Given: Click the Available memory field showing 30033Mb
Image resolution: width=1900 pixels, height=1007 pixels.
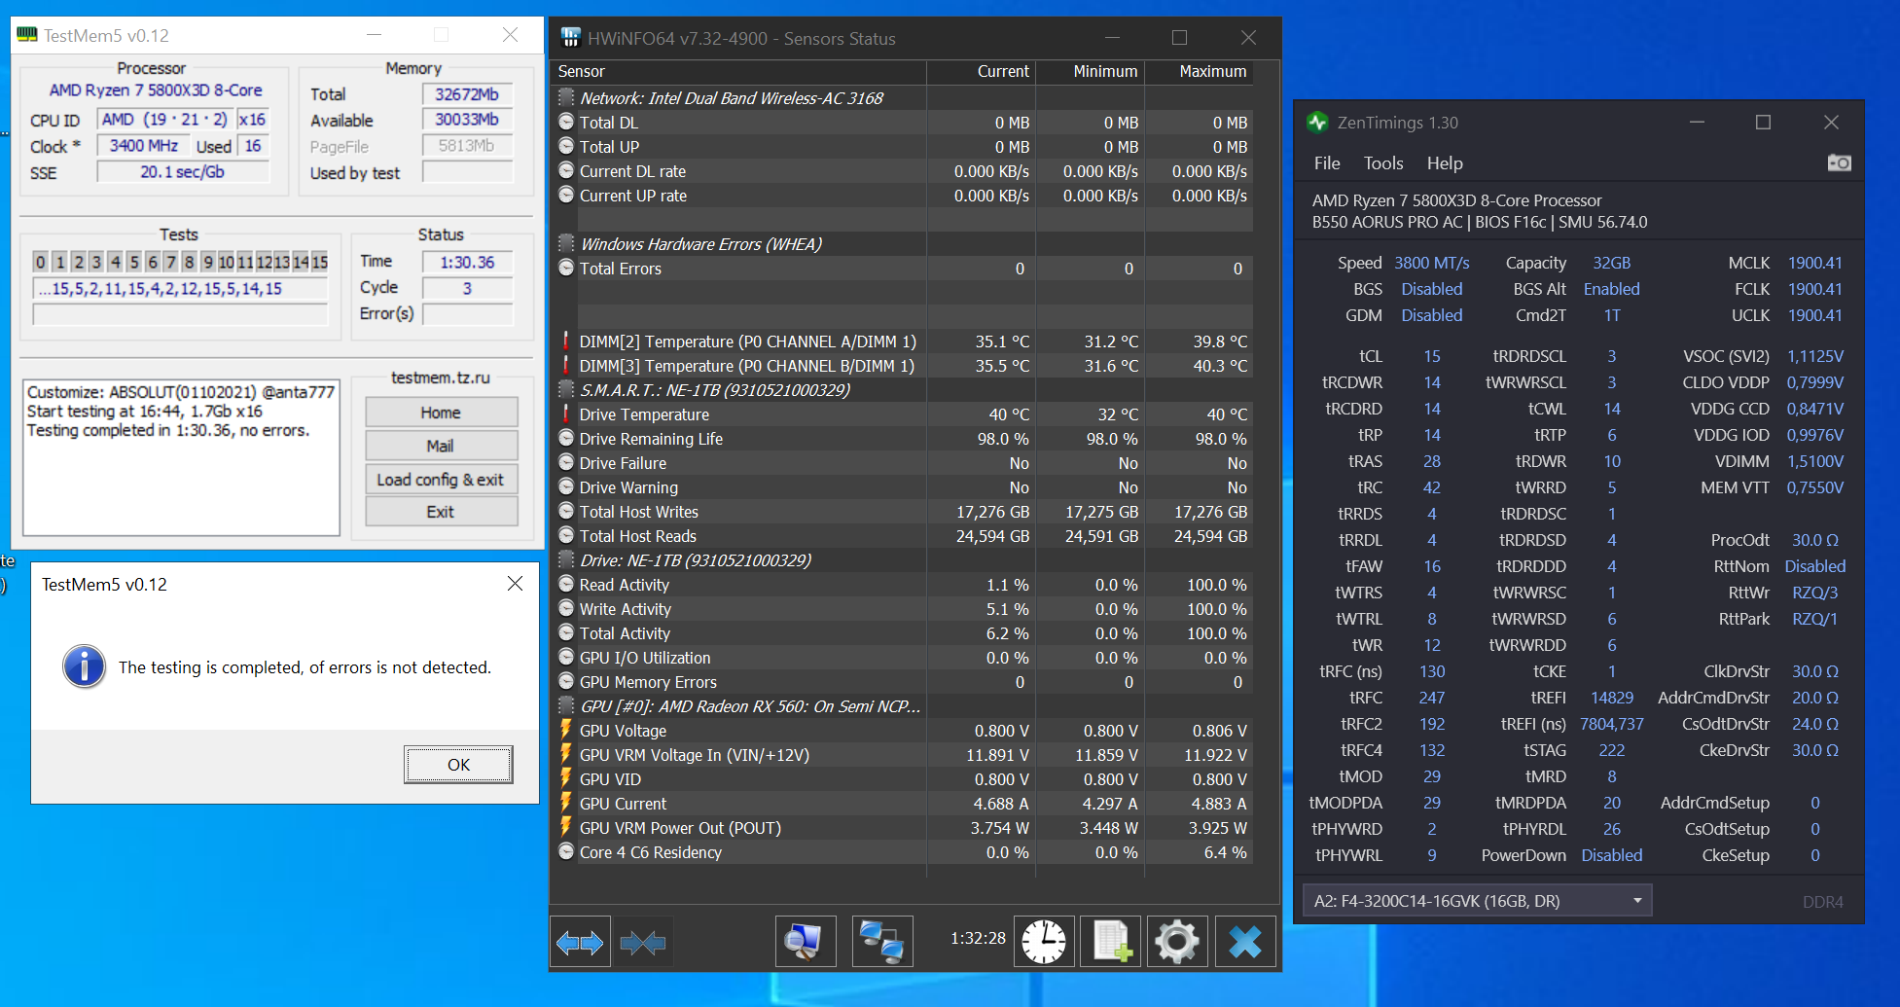Looking at the screenshot, I should point(467,120).
